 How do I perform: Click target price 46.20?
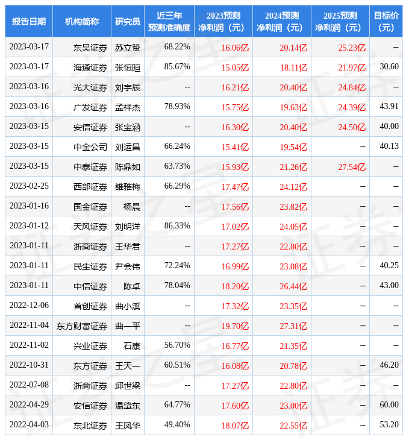389,365
